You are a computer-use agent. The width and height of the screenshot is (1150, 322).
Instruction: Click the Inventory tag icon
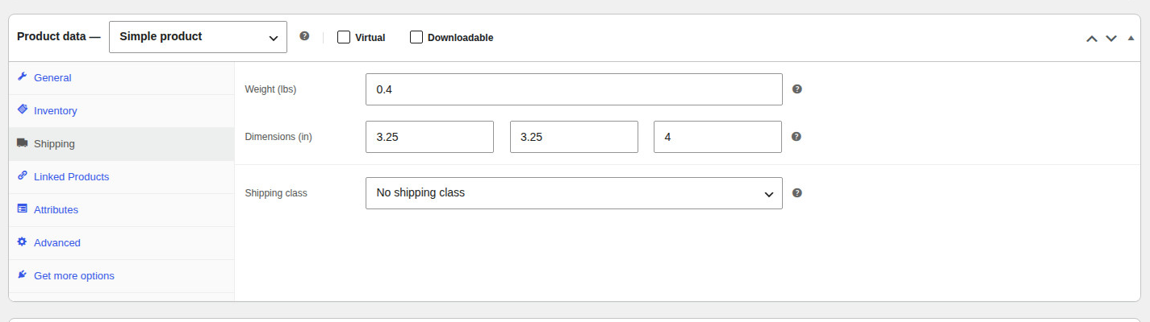tap(23, 110)
